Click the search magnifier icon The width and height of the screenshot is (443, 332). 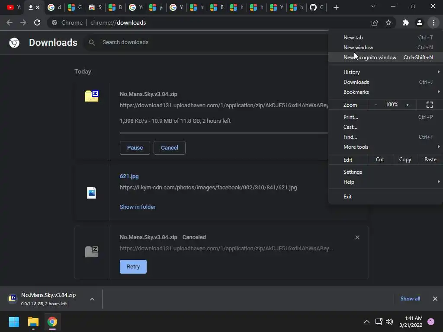tap(92, 42)
